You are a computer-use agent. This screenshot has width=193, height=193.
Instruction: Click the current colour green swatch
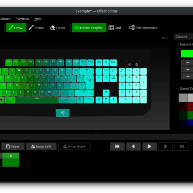(x=187, y=54)
